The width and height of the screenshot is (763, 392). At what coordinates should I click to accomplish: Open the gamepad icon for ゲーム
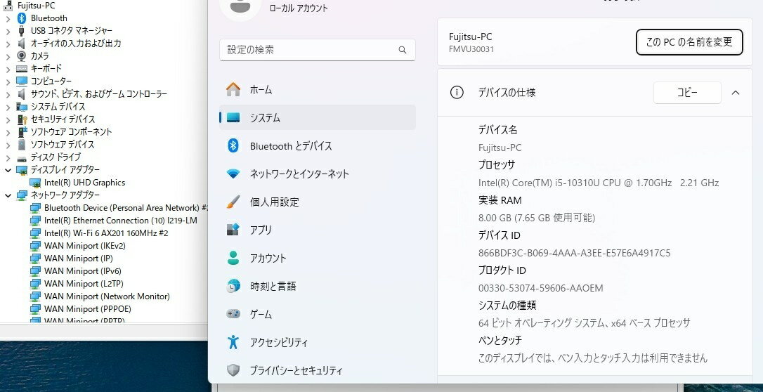(233, 315)
